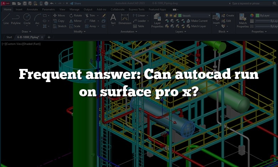The image size is (278, 167).
Task: Activate the Rotate command
Action: tap(76, 16)
